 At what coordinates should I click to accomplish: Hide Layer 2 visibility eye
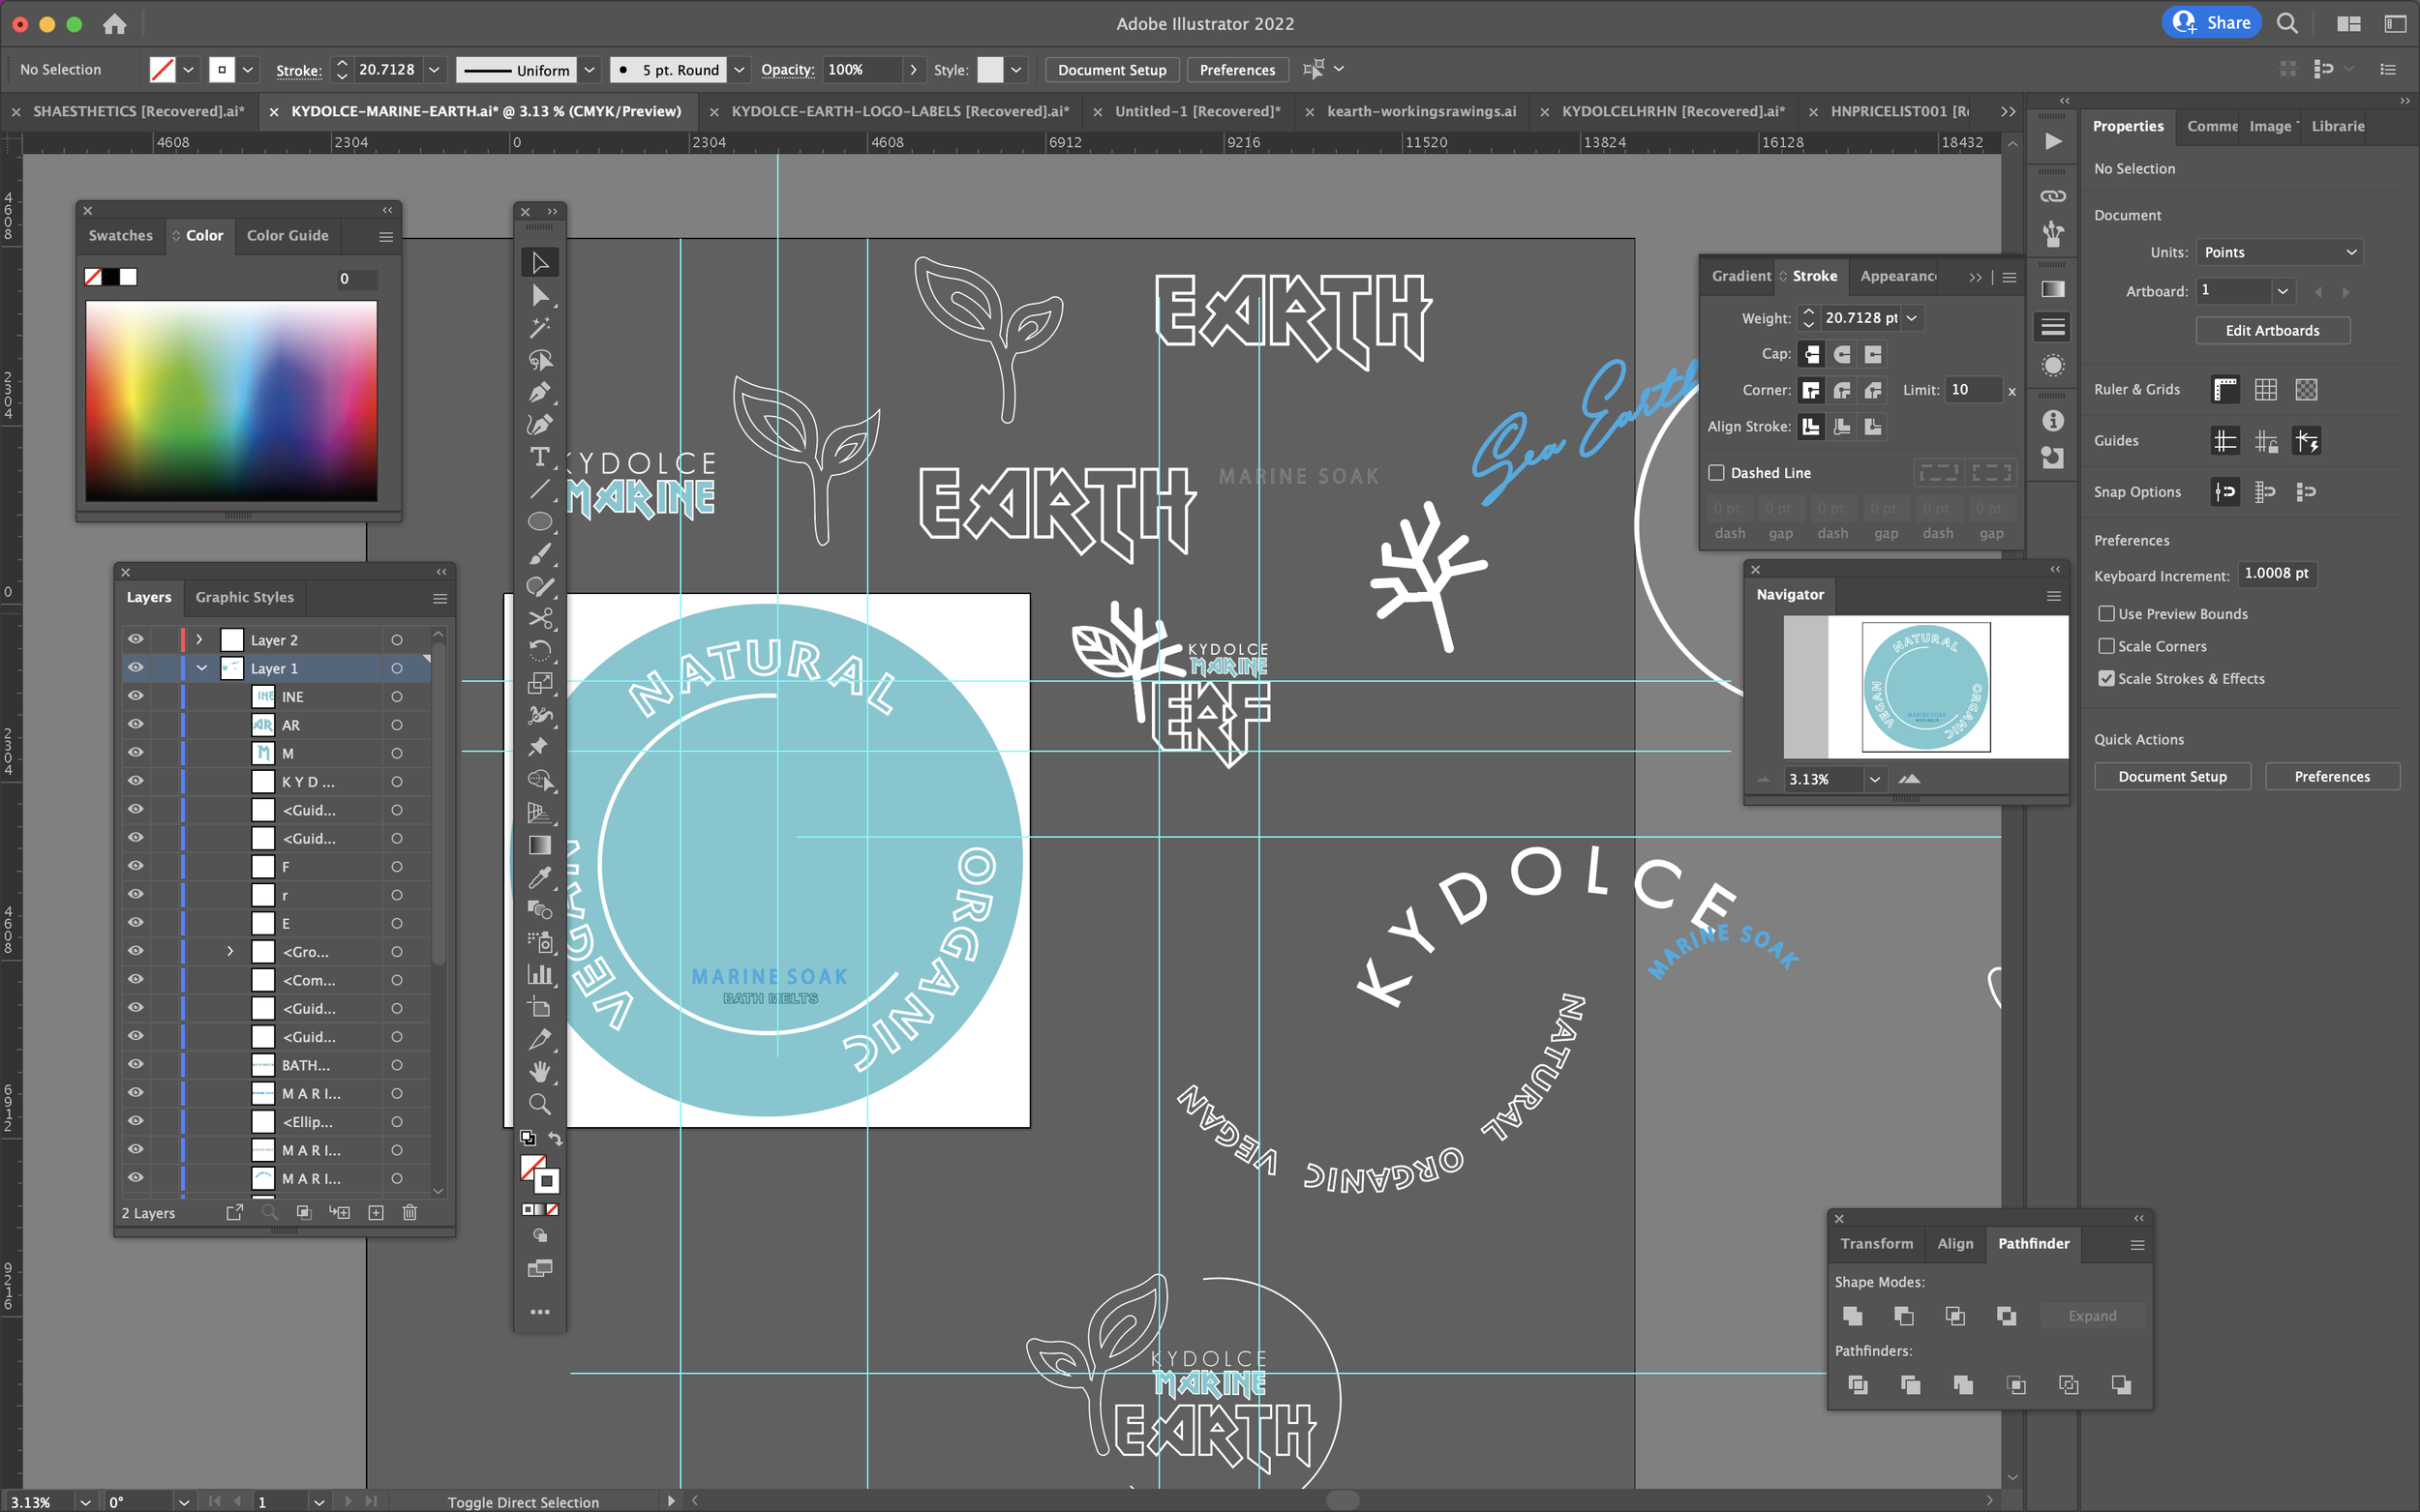tap(136, 639)
